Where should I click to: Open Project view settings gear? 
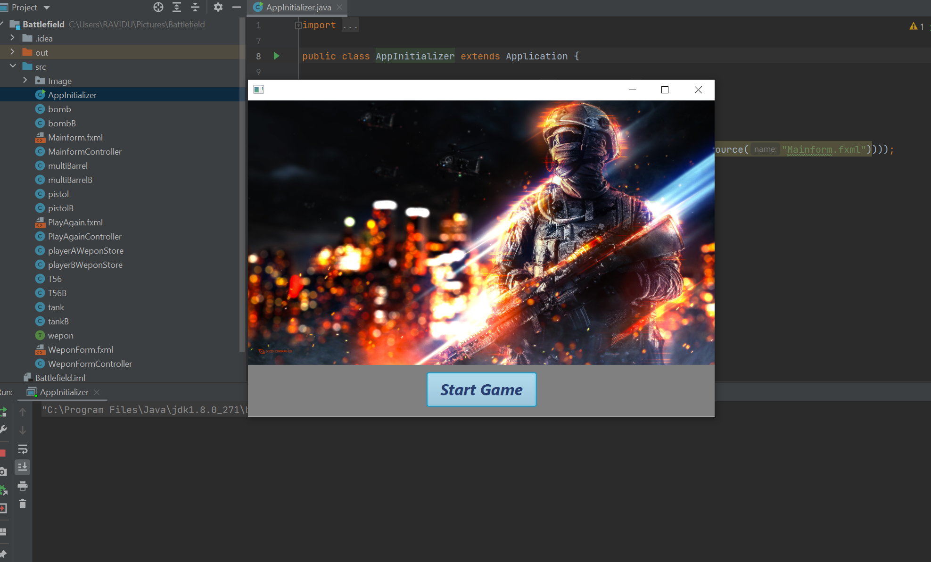coord(218,7)
